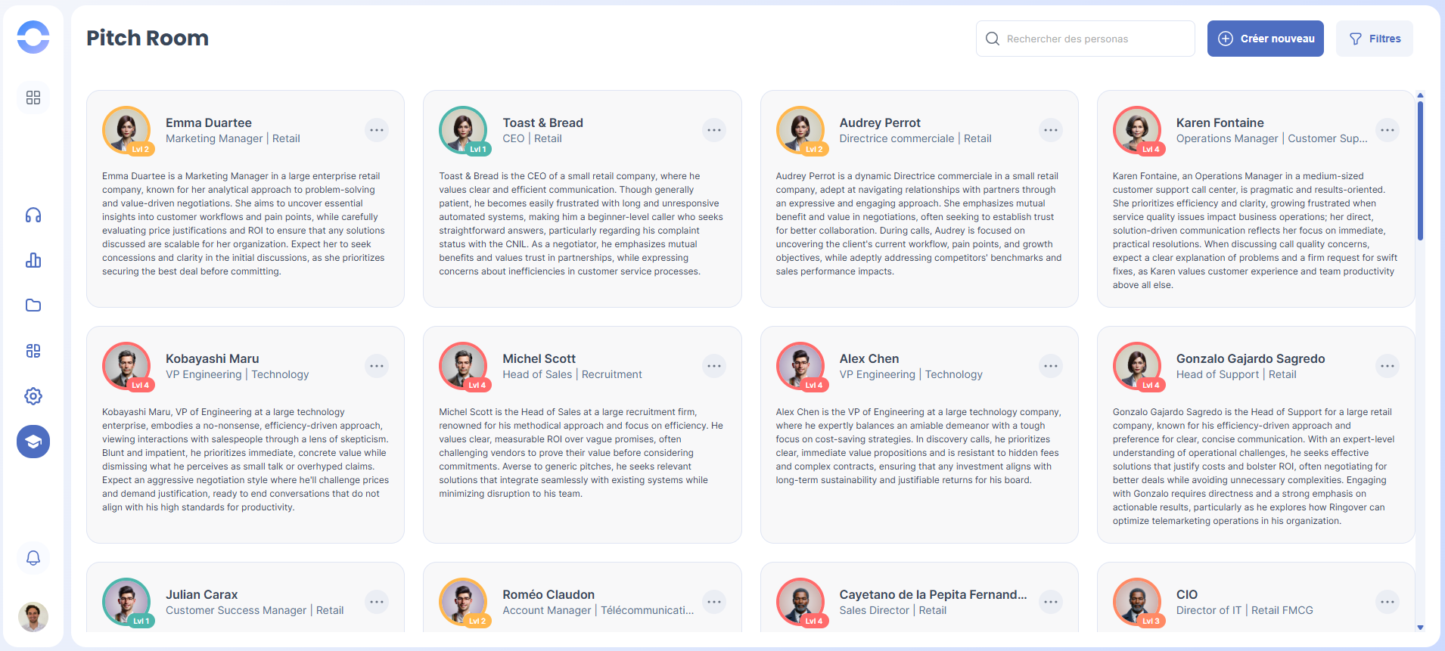Viewport: 1445px width, 651px height.
Task: Click the Créer nouveau button
Action: pyautogui.click(x=1265, y=39)
